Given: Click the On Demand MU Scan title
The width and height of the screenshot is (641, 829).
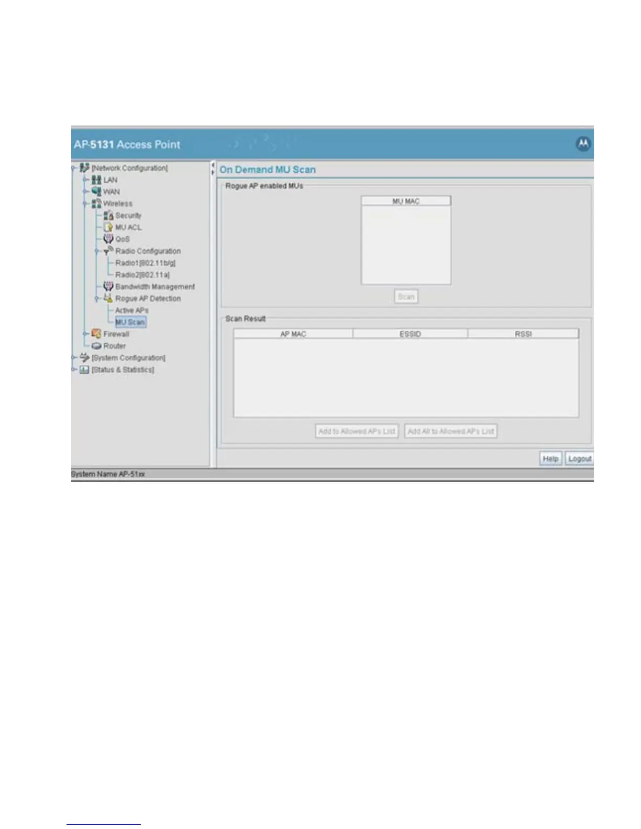Looking at the screenshot, I should tap(268, 170).
